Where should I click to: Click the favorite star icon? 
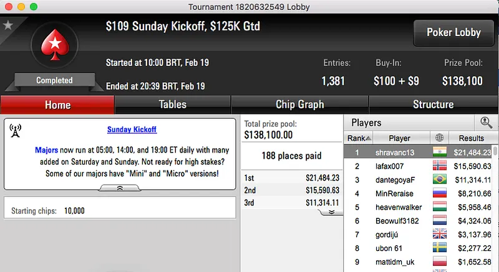[x=8, y=26]
